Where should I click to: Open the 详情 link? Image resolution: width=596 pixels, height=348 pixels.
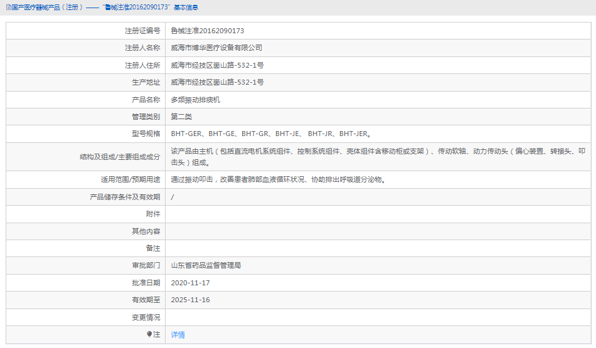click(x=178, y=335)
